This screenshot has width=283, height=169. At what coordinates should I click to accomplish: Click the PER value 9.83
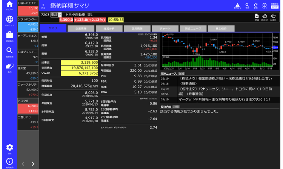[x=138, y=76]
